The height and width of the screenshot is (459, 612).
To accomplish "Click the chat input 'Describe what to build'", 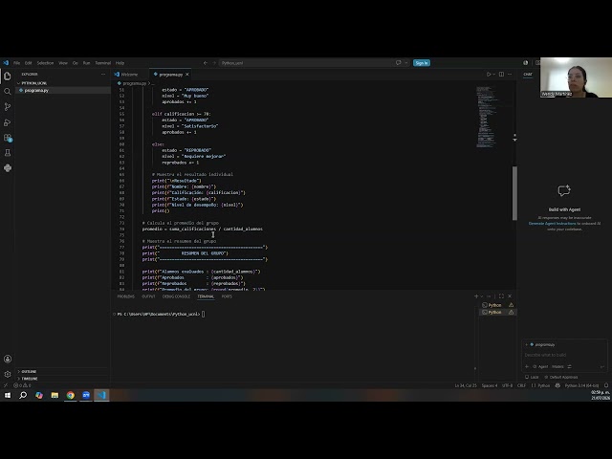I will tap(564, 355).
